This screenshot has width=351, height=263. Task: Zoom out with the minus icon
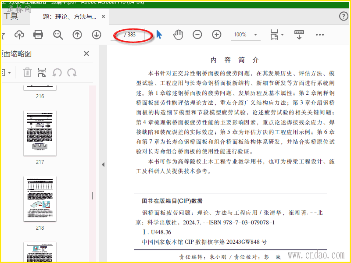tap(197, 35)
